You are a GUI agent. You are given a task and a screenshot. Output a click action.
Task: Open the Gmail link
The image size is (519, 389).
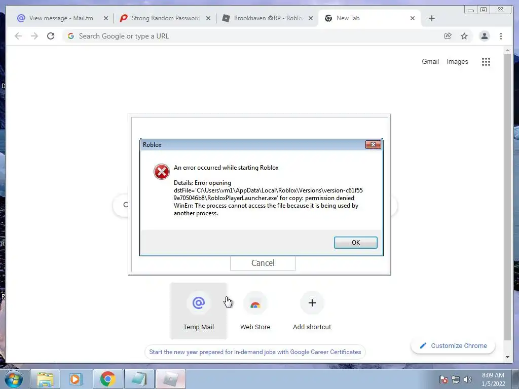click(430, 61)
